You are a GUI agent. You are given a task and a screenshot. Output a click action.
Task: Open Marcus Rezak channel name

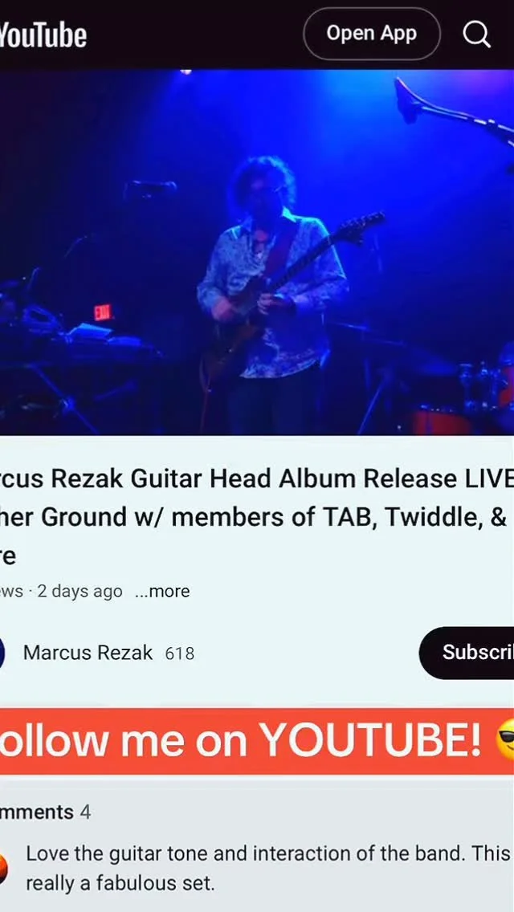(x=88, y=653)
